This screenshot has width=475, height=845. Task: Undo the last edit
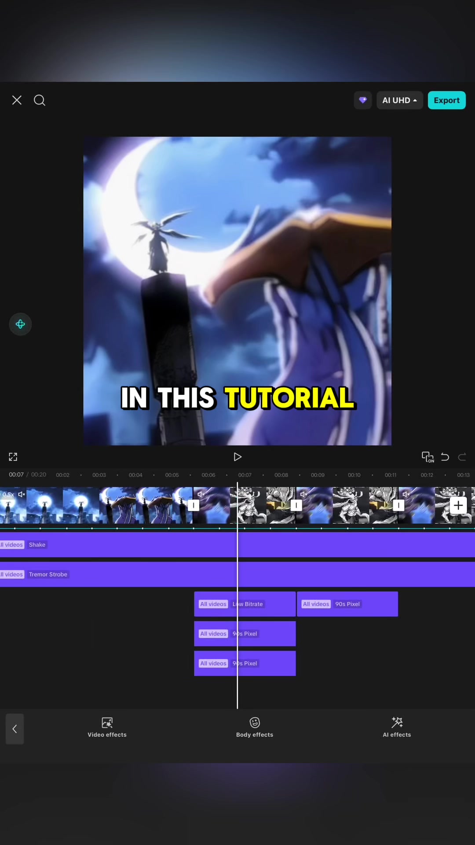(x=445, y=457)
